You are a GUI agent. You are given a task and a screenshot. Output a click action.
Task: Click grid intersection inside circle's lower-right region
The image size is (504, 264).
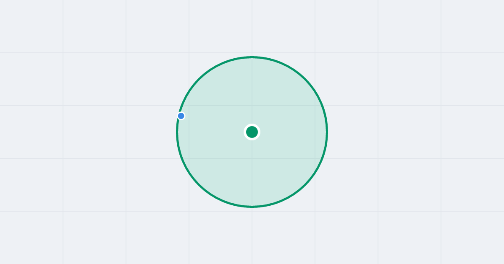click(x=315, y=158)
